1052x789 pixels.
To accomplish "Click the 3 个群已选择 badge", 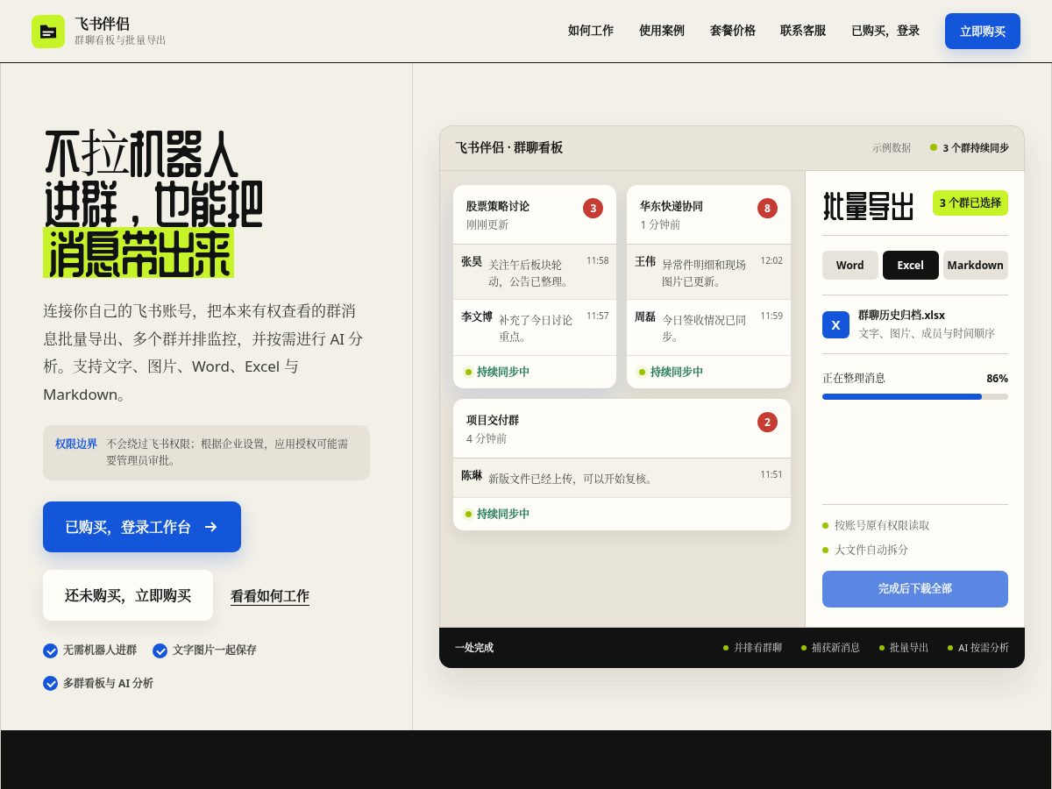I will [970, 203].
